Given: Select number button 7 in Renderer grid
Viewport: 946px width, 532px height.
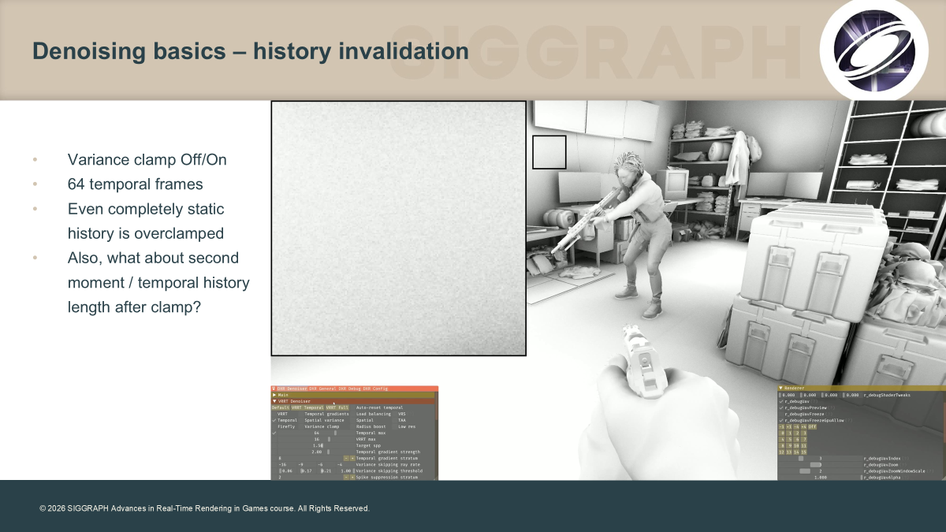Looking at the screenshot, I should pyautogui.click(x=803, y=439).
